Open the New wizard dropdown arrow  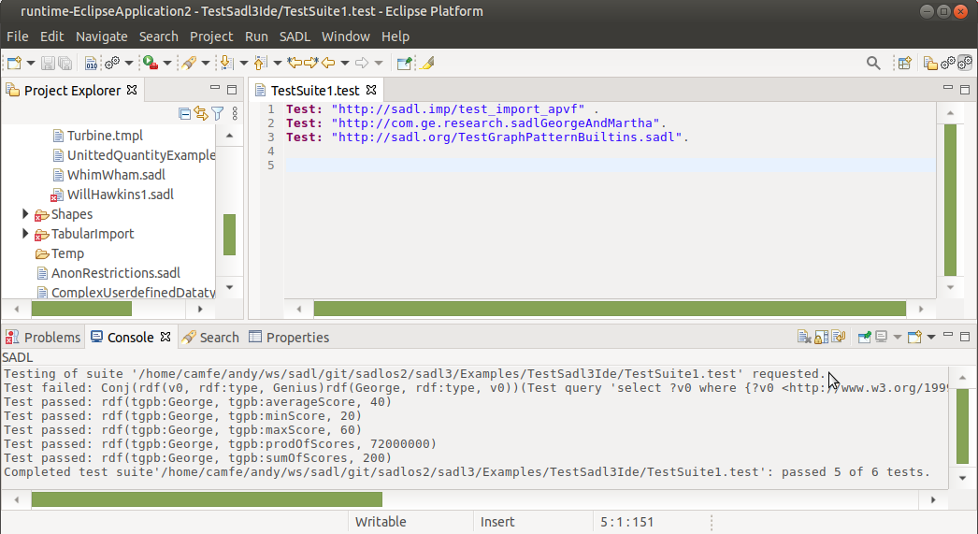[x=30, y=63]
